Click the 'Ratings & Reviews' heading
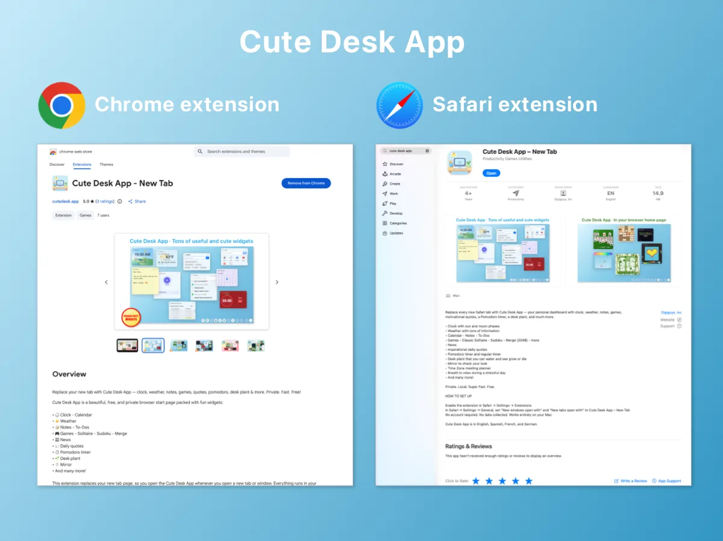 (x=469, y=447)
